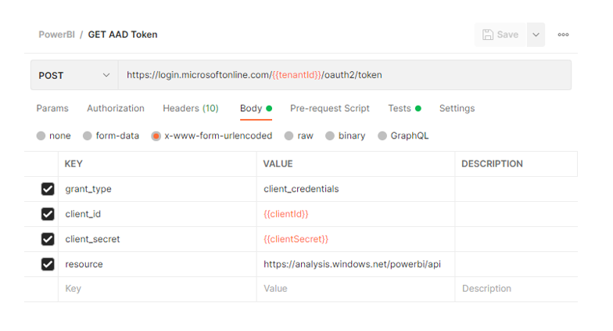The image size is (613, 331).
Task: Click the empty Key input field
Action: coord(158,289)
